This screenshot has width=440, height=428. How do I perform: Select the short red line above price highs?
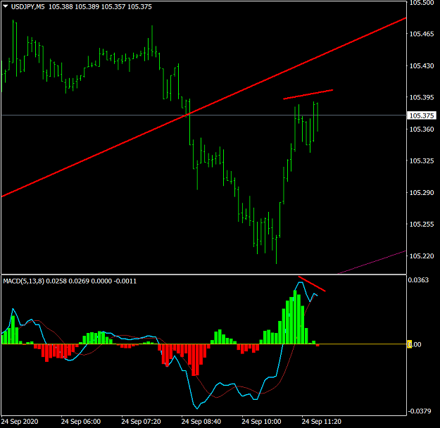tap(308, 94)
